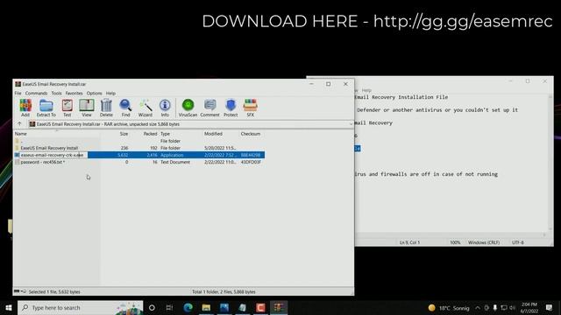Select the parent folder '..' row
Viewport: 561px width, 315px height.
point(139,141)
